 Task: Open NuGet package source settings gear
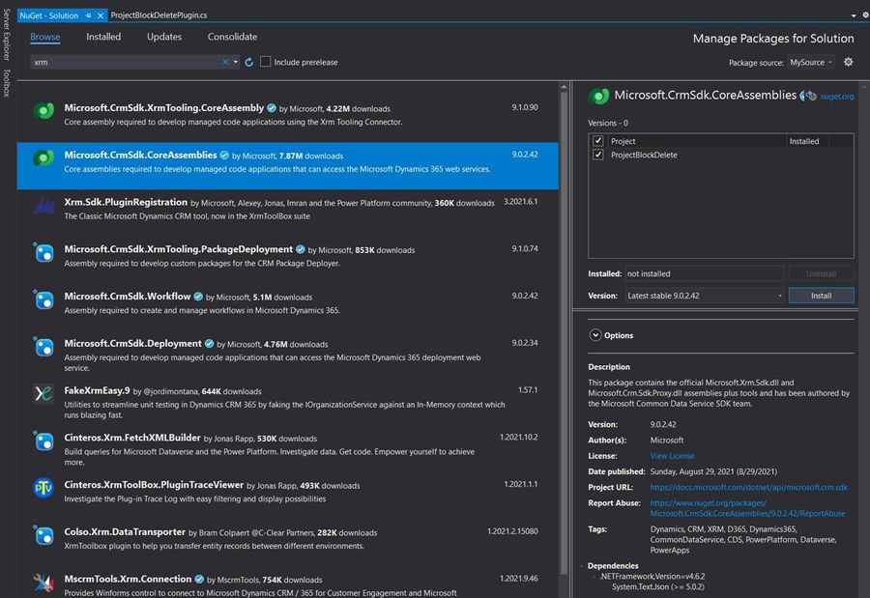tap(849, 62)
